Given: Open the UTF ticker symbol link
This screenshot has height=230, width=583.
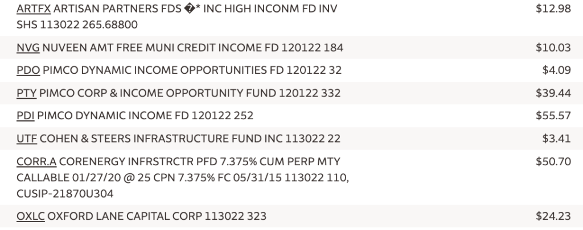Looking at the screenshot, I should click(27, 139).
